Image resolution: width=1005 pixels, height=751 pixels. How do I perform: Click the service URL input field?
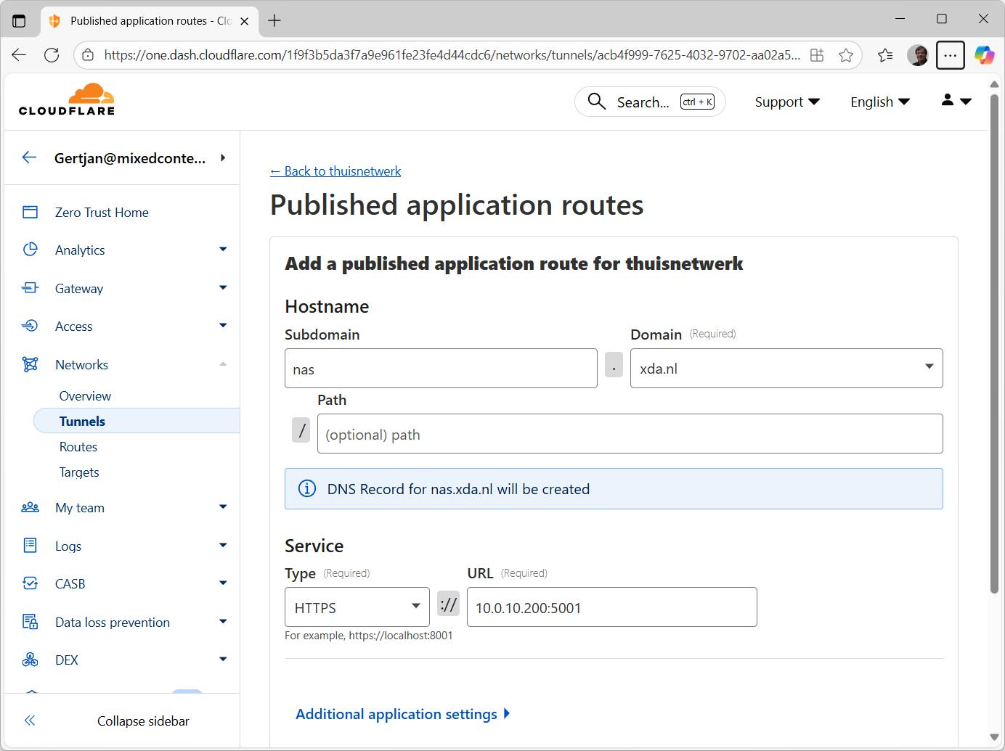pos(611,607)
